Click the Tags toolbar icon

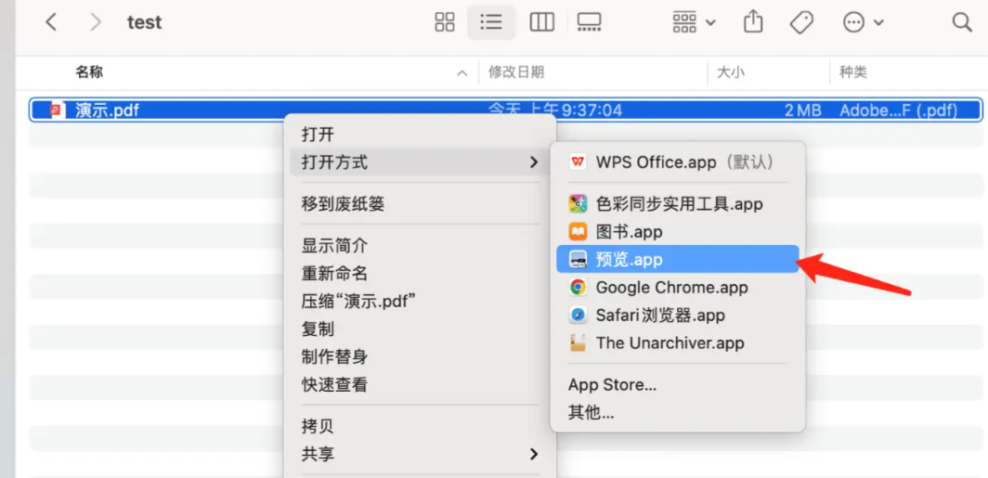pyautogui.click(x=801, y=22)
